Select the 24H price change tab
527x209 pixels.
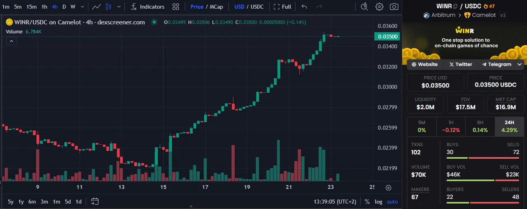point(509,127)
